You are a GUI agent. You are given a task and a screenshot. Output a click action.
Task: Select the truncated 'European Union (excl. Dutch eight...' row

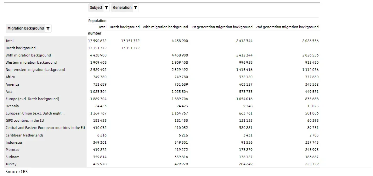point(35,113)
